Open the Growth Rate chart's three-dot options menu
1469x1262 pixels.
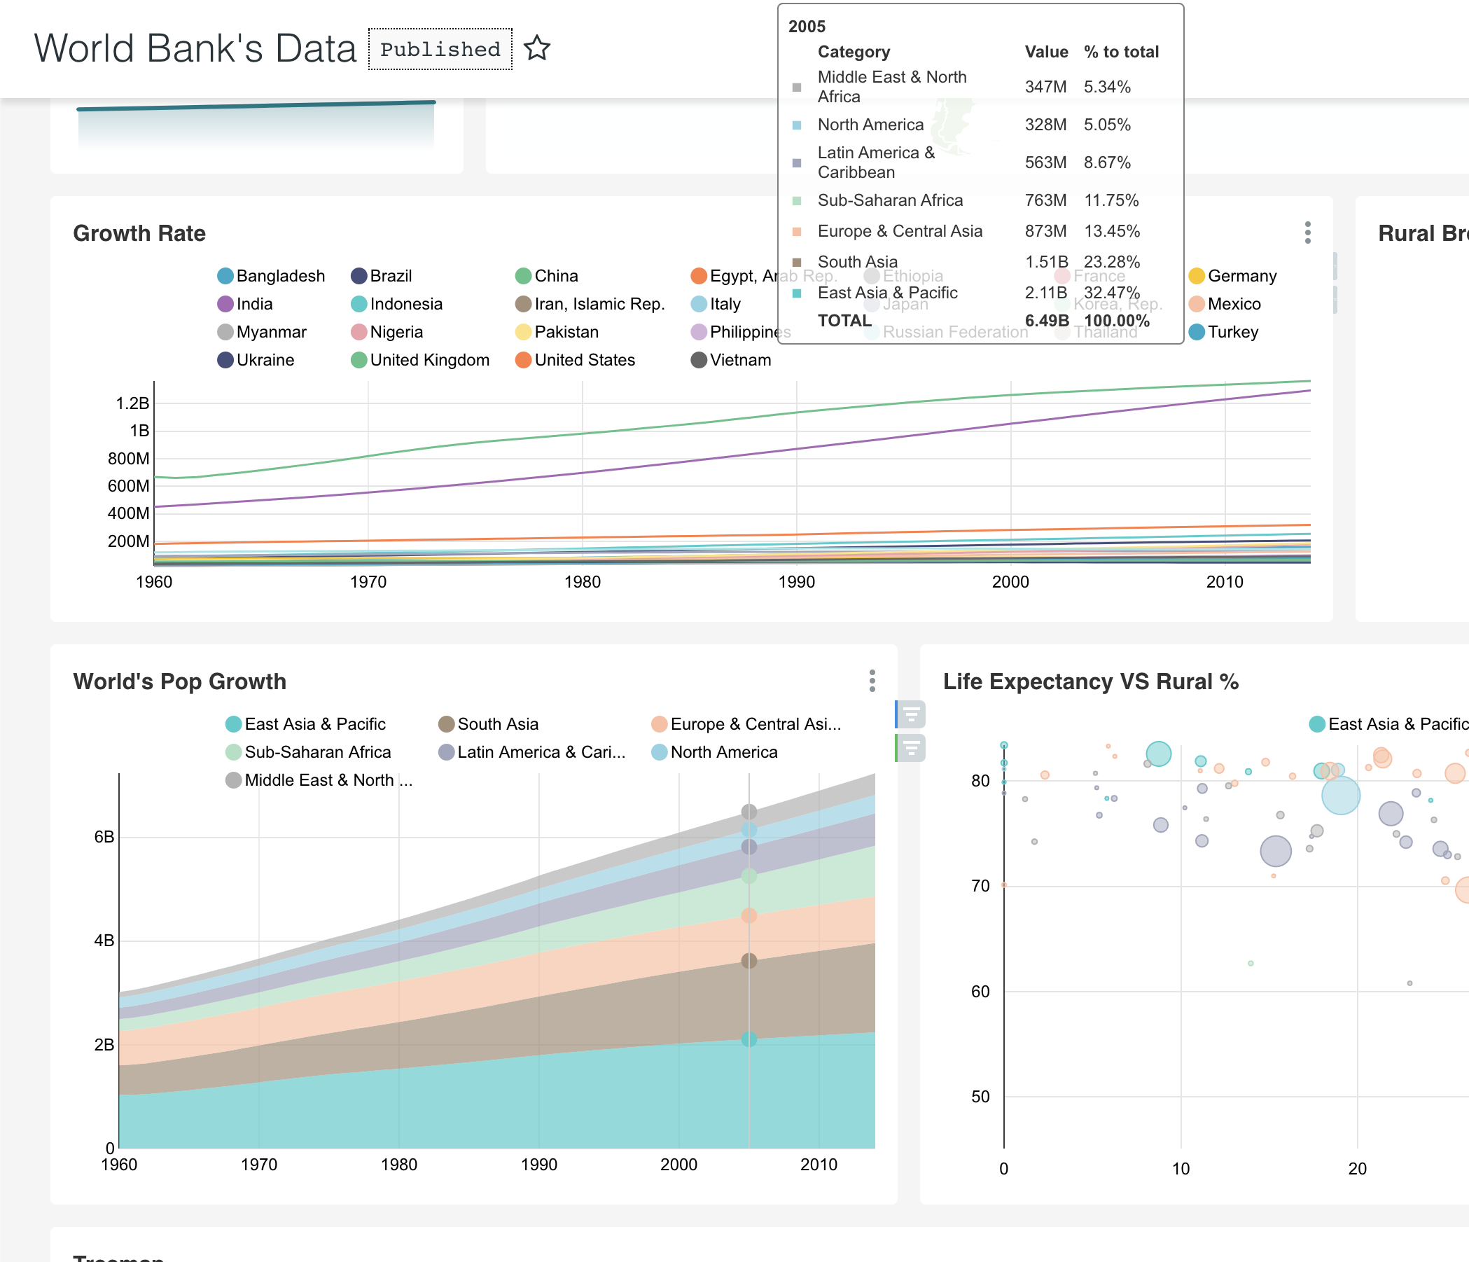click(1307, 233)
